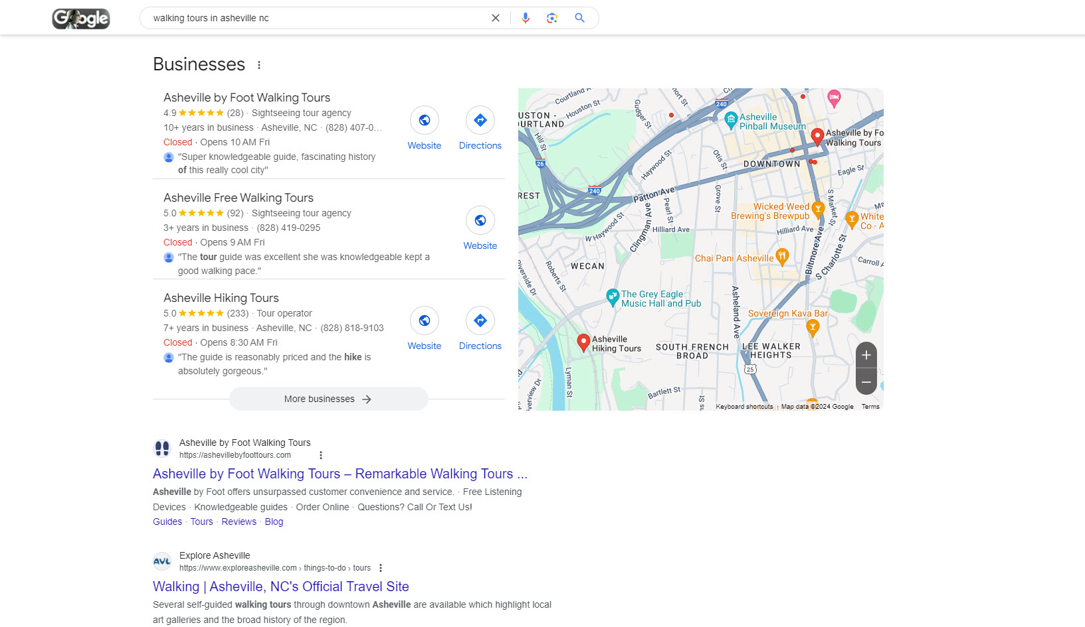
Task: Open Asheville Free Walking Tours listing
Action: coord(239,198)
